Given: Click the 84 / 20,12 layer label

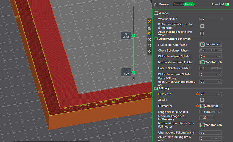Looking at the screenshot, I should pos(126,35).
